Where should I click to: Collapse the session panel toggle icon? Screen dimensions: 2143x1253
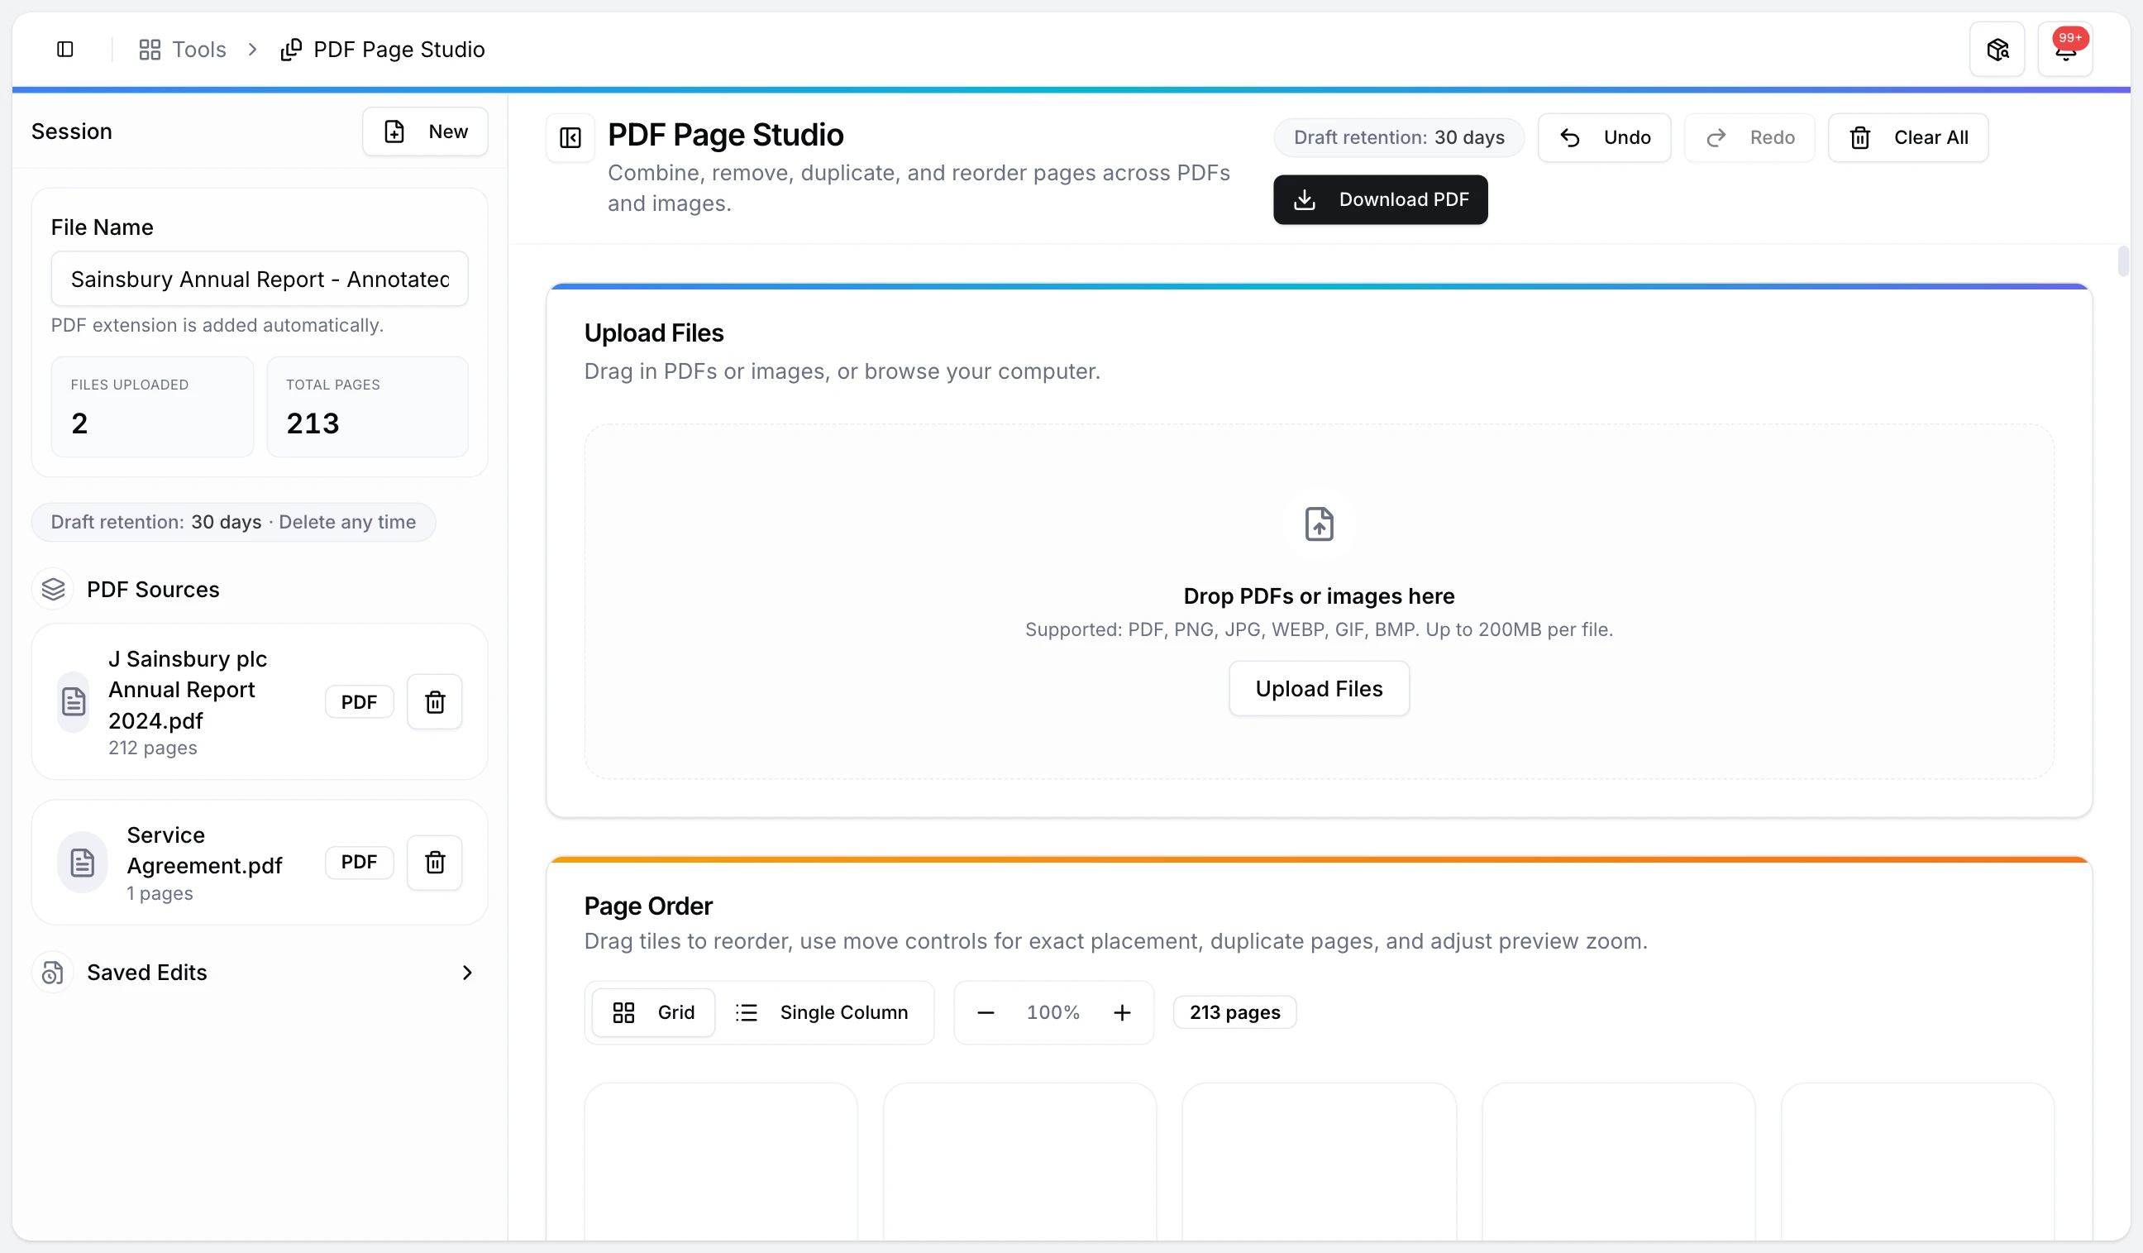(570, 137)
